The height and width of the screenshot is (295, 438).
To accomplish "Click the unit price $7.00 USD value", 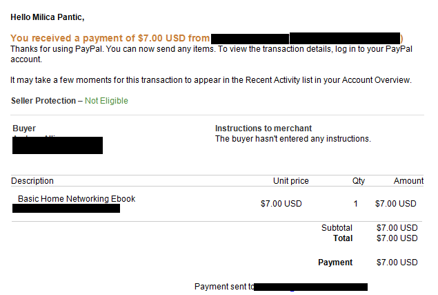I will [x=281, y=204].
